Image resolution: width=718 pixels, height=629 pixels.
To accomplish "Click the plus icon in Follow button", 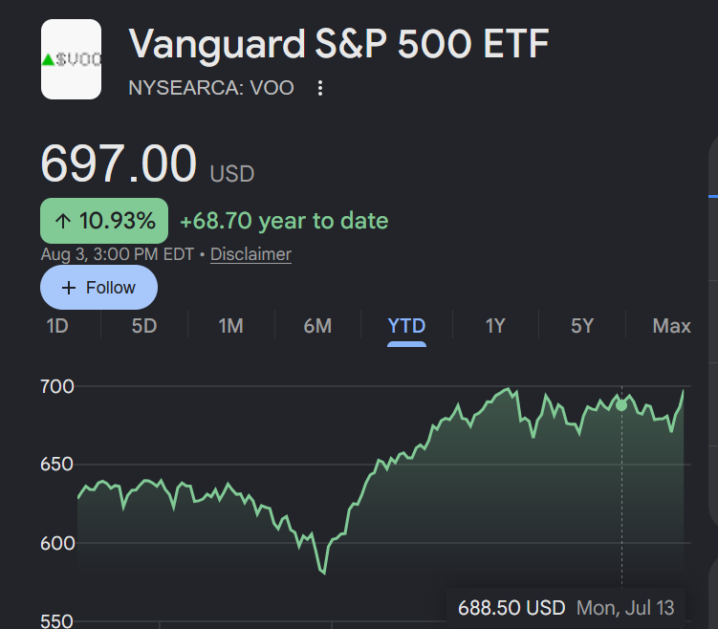I will pyautogui.click(x=69, y=288).
